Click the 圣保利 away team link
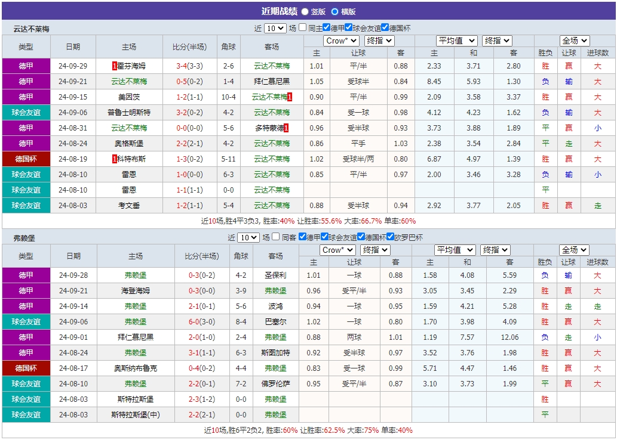 point(275,275)
